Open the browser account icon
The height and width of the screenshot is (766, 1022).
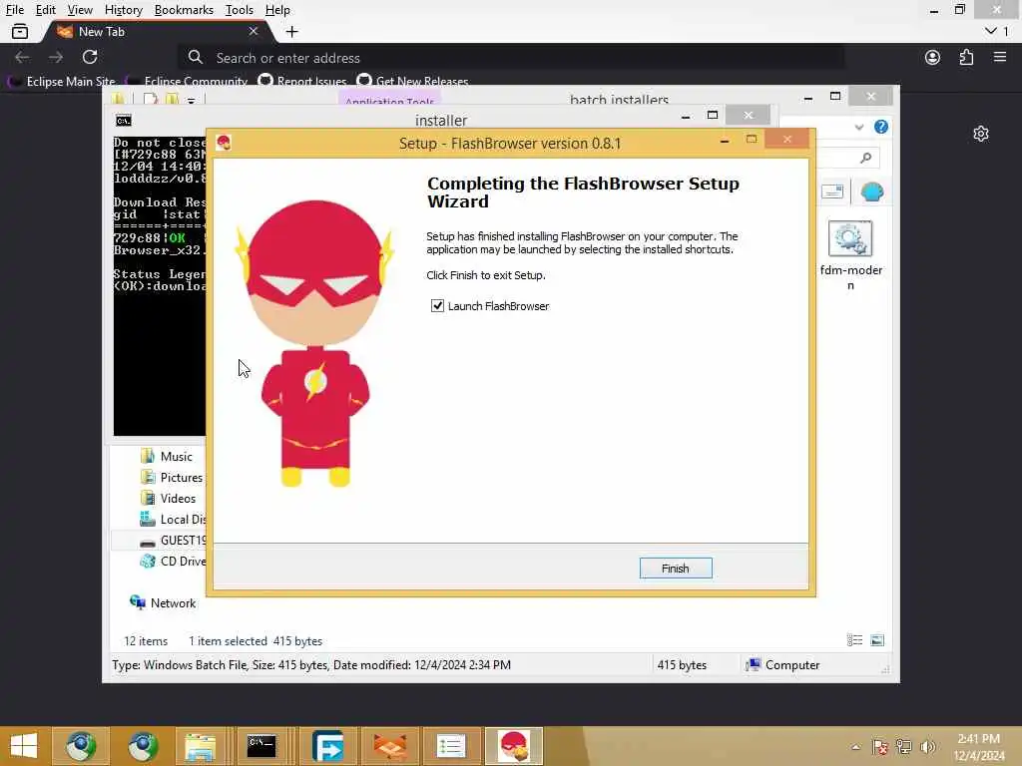932,57
